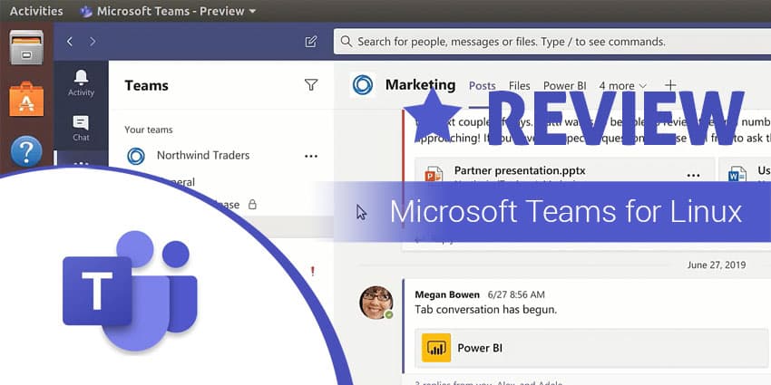Open options for Partner presentation.pptx

click(x=693, y=176)
